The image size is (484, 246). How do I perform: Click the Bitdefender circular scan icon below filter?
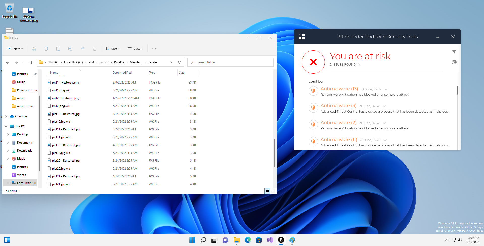(x=454, y=62)
